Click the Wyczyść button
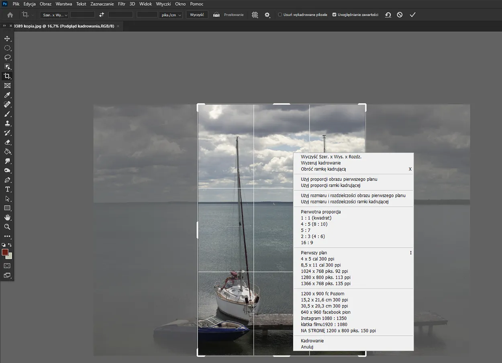502x363 pixels. pyautogui.click(x=197, y=15)
